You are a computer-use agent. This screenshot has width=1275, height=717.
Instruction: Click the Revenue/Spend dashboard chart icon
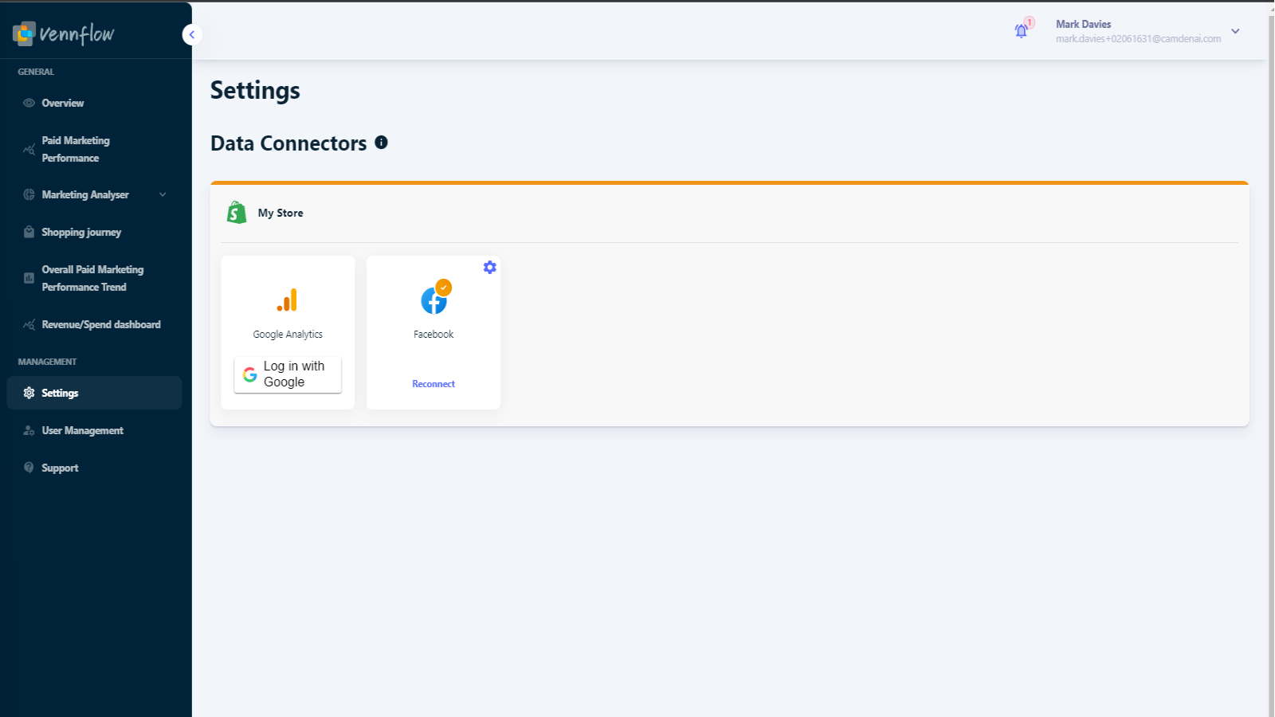(x=29, y=324)
